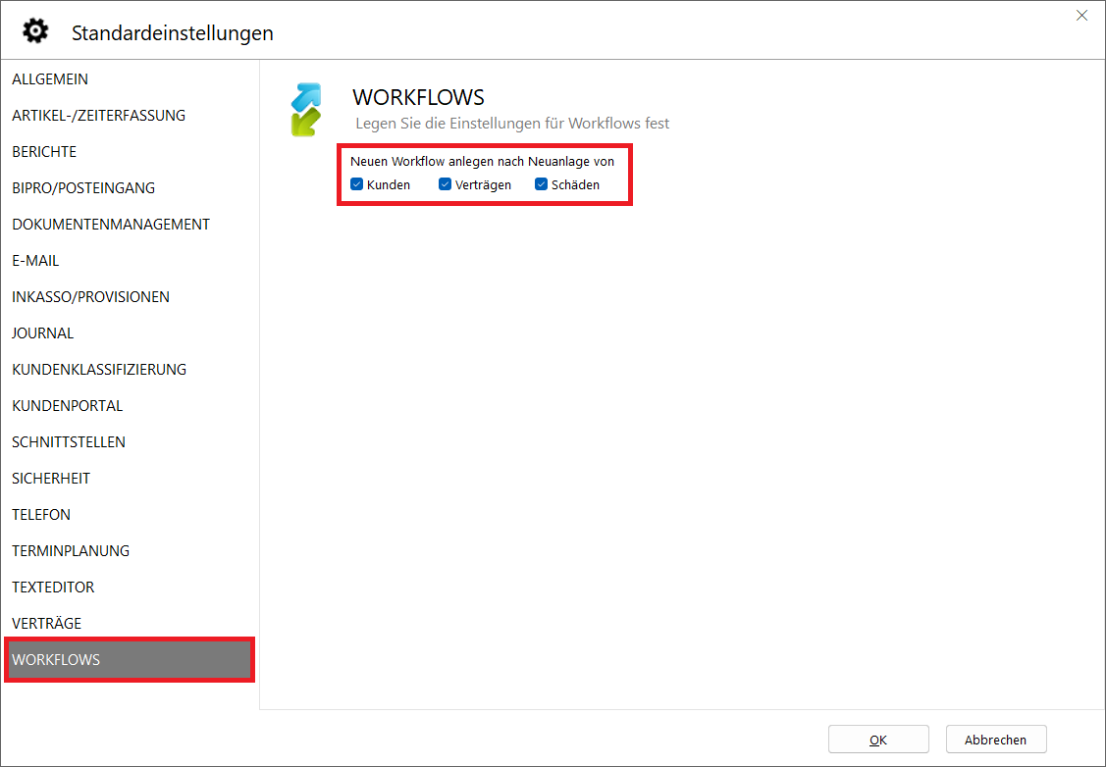This screenshot has height=767, width=1106.
Task: Open INKASSO/PROVISIONEN settings
Action: point(90,297)
